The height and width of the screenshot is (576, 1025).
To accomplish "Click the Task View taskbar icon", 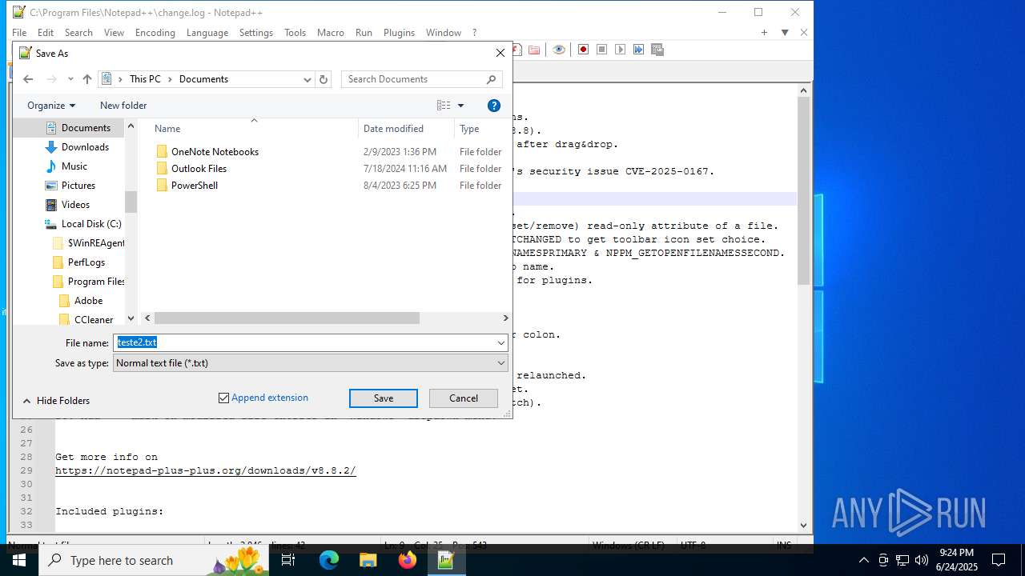I will point(288,560).
